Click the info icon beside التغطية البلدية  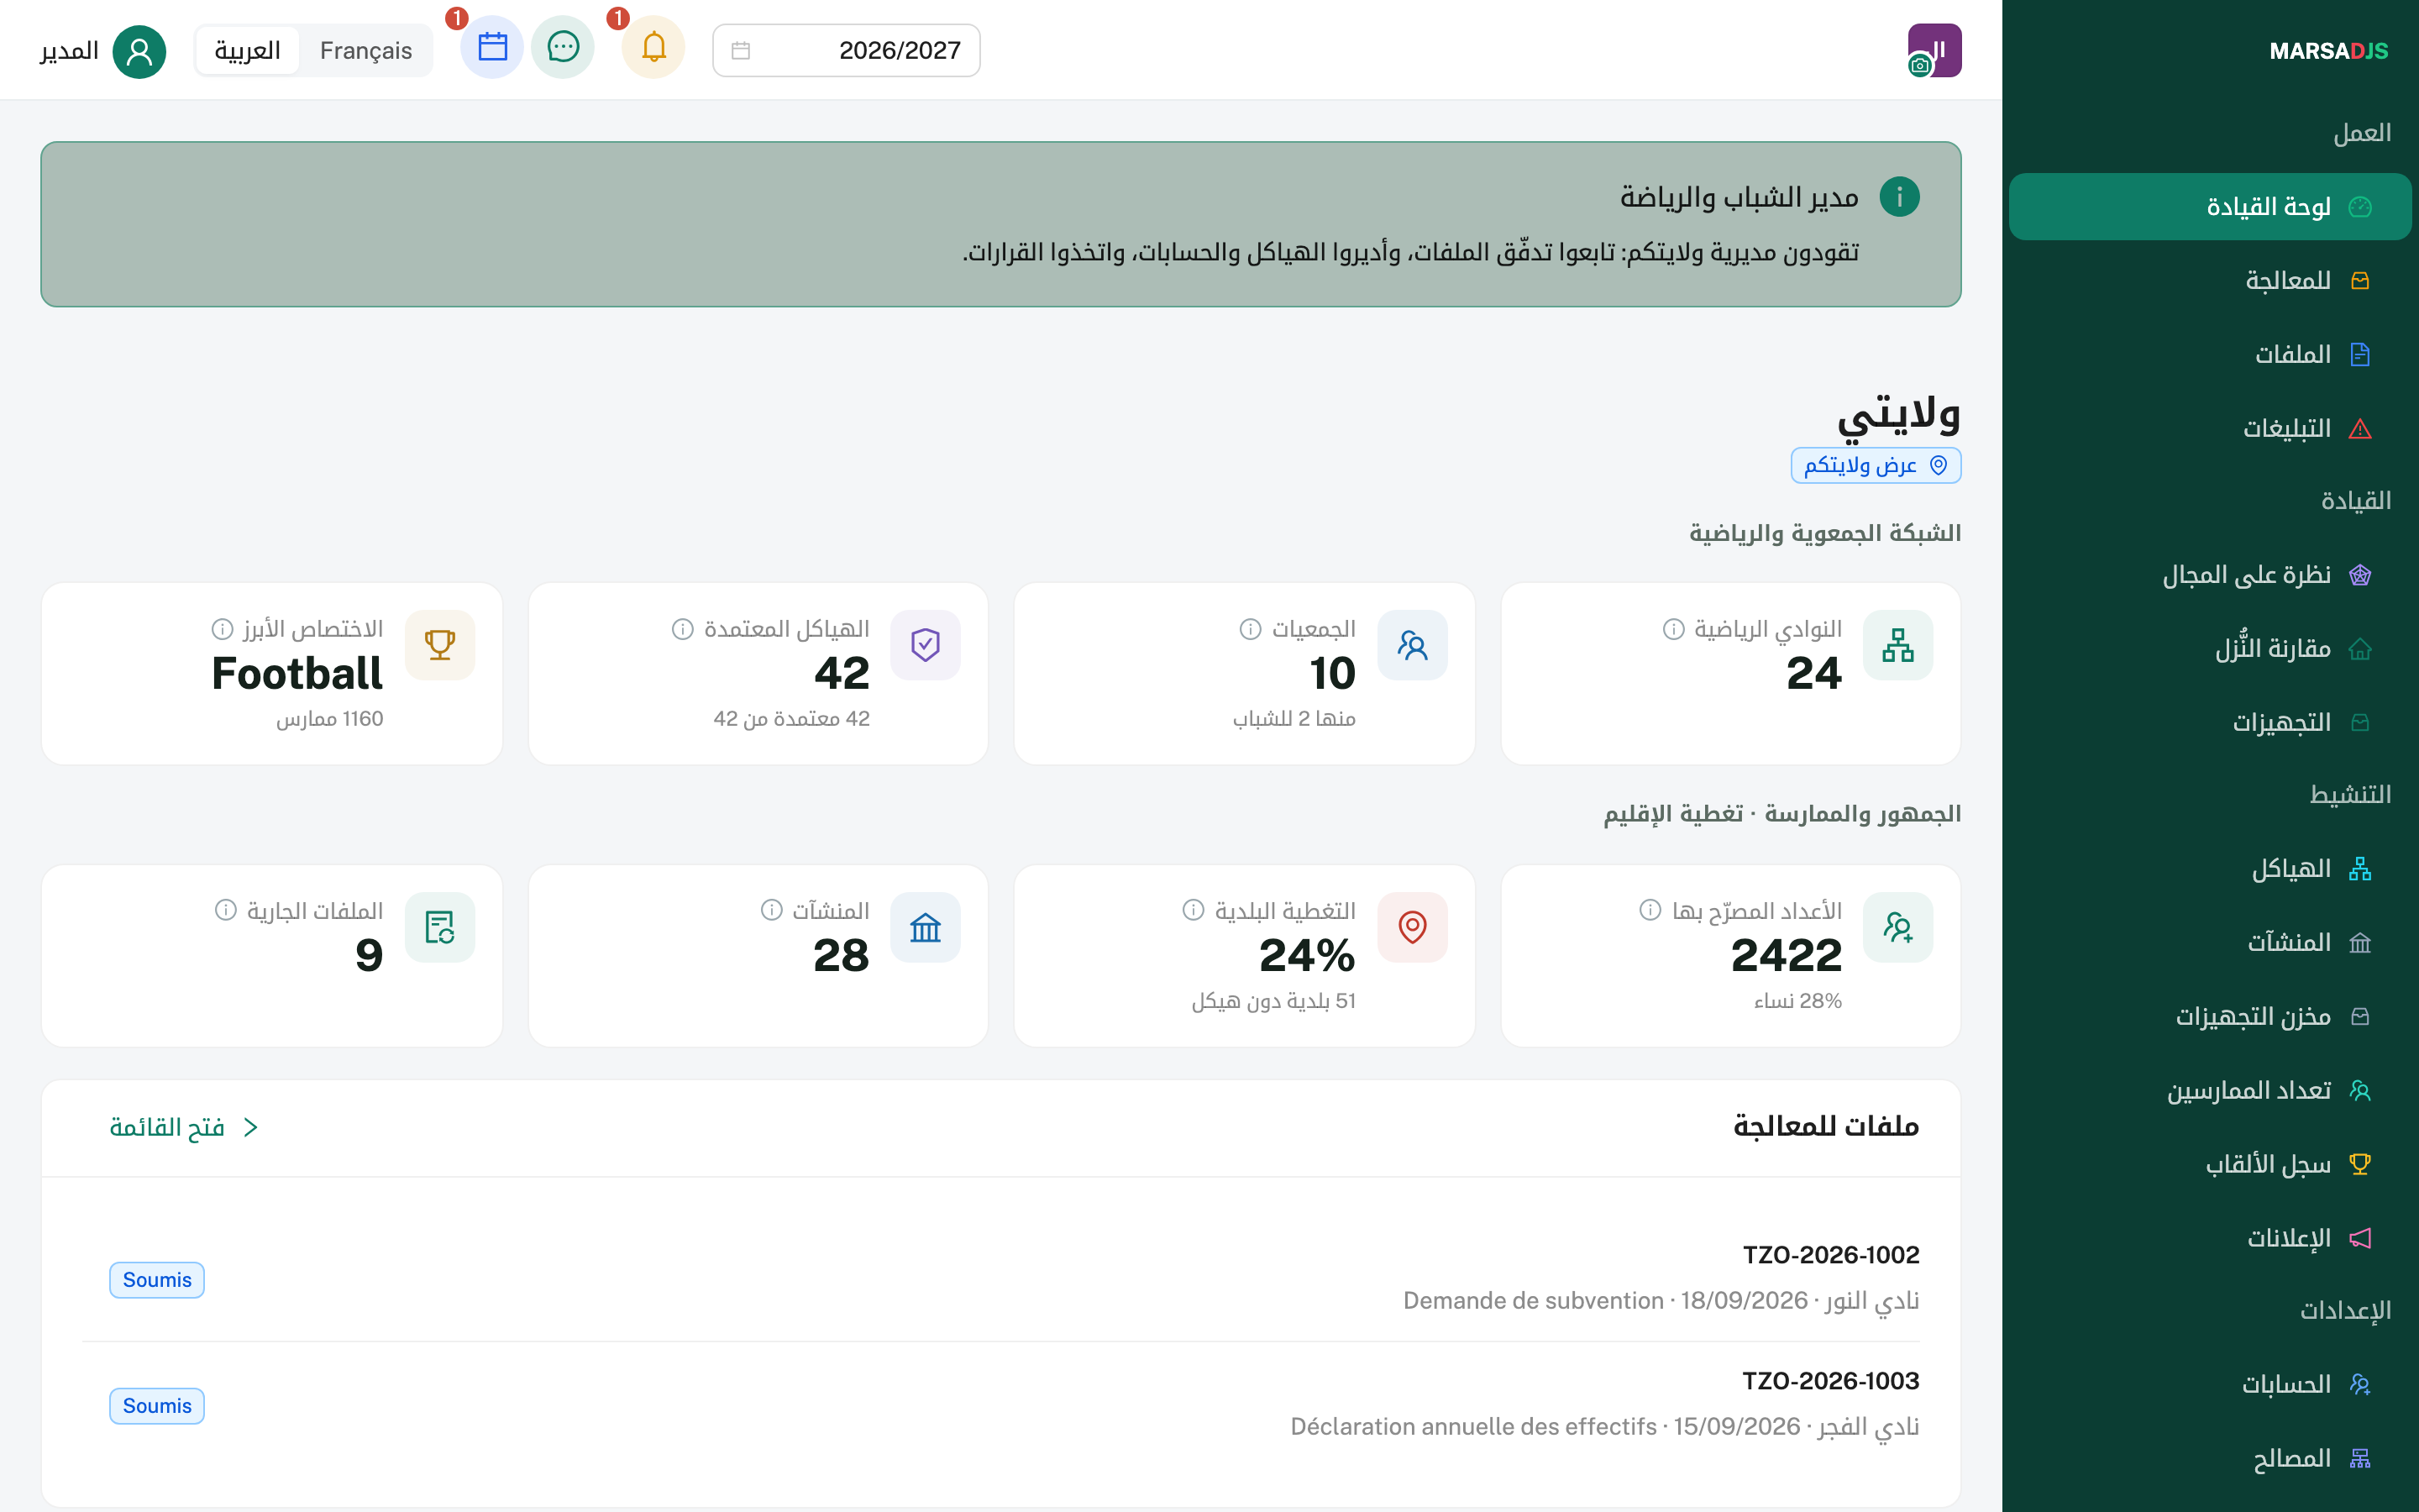(x=1194, y=910)
